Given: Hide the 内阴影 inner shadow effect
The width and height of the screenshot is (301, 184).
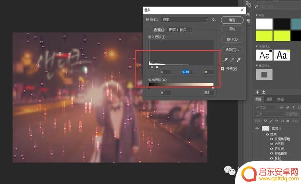Looking at the screenshot, I should click(x=272, y=144).
